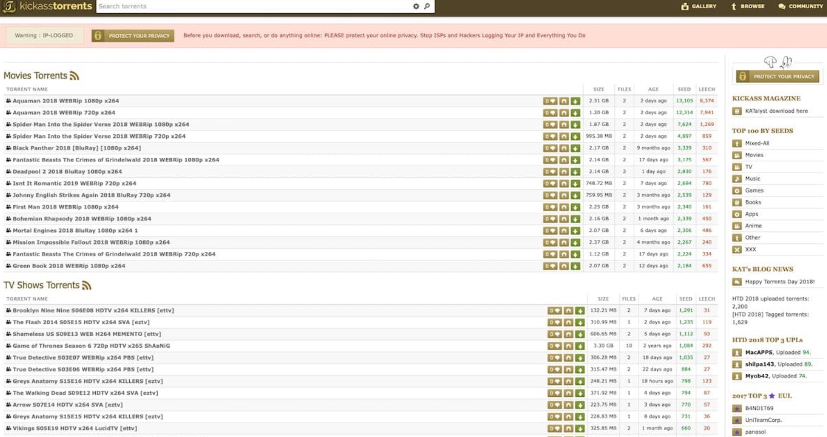
Task: Sort Movies table by the SIZE column header
Action: click(x=599, y=89)
